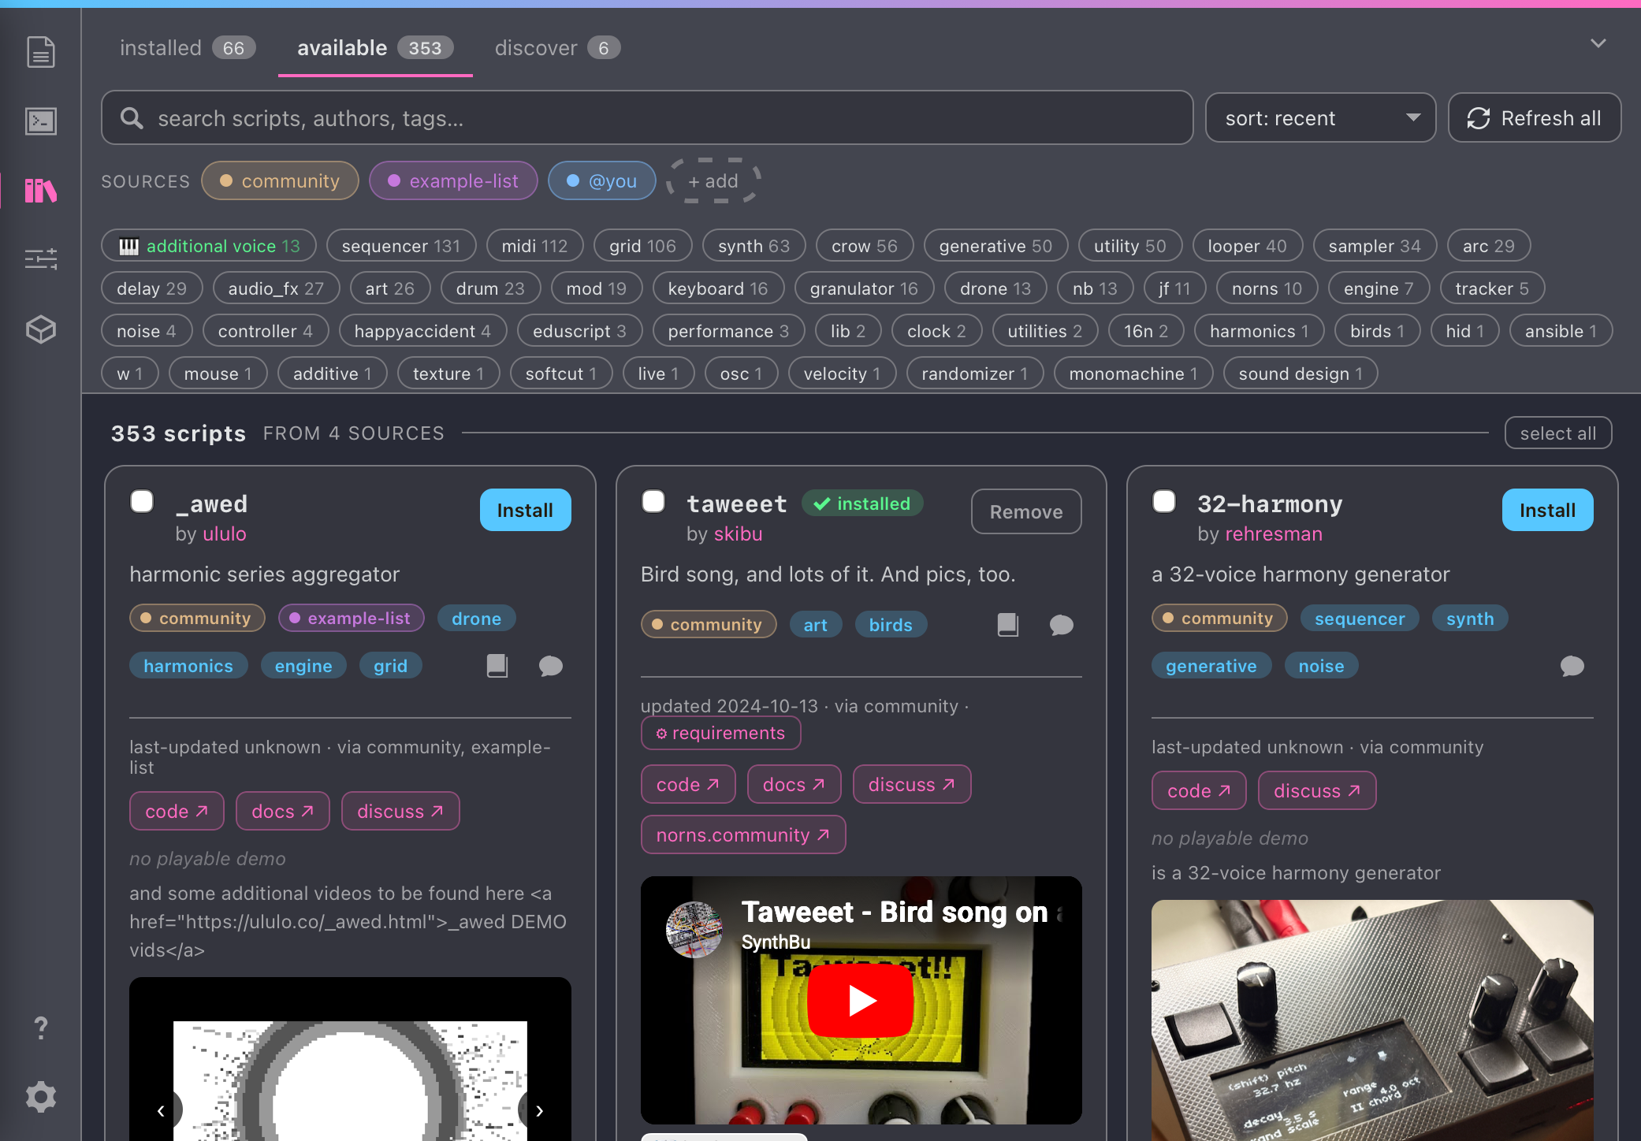Show next image in _awed carousel
The image size is (1641, 1141).
[539, 1110]
